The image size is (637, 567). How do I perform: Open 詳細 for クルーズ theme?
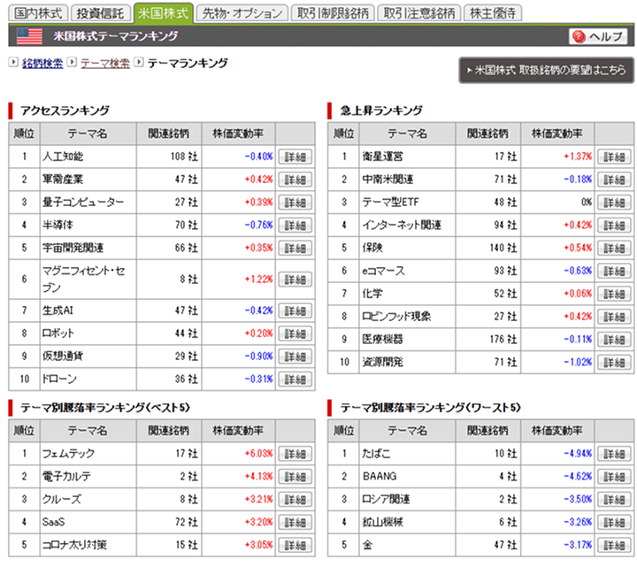295,499
